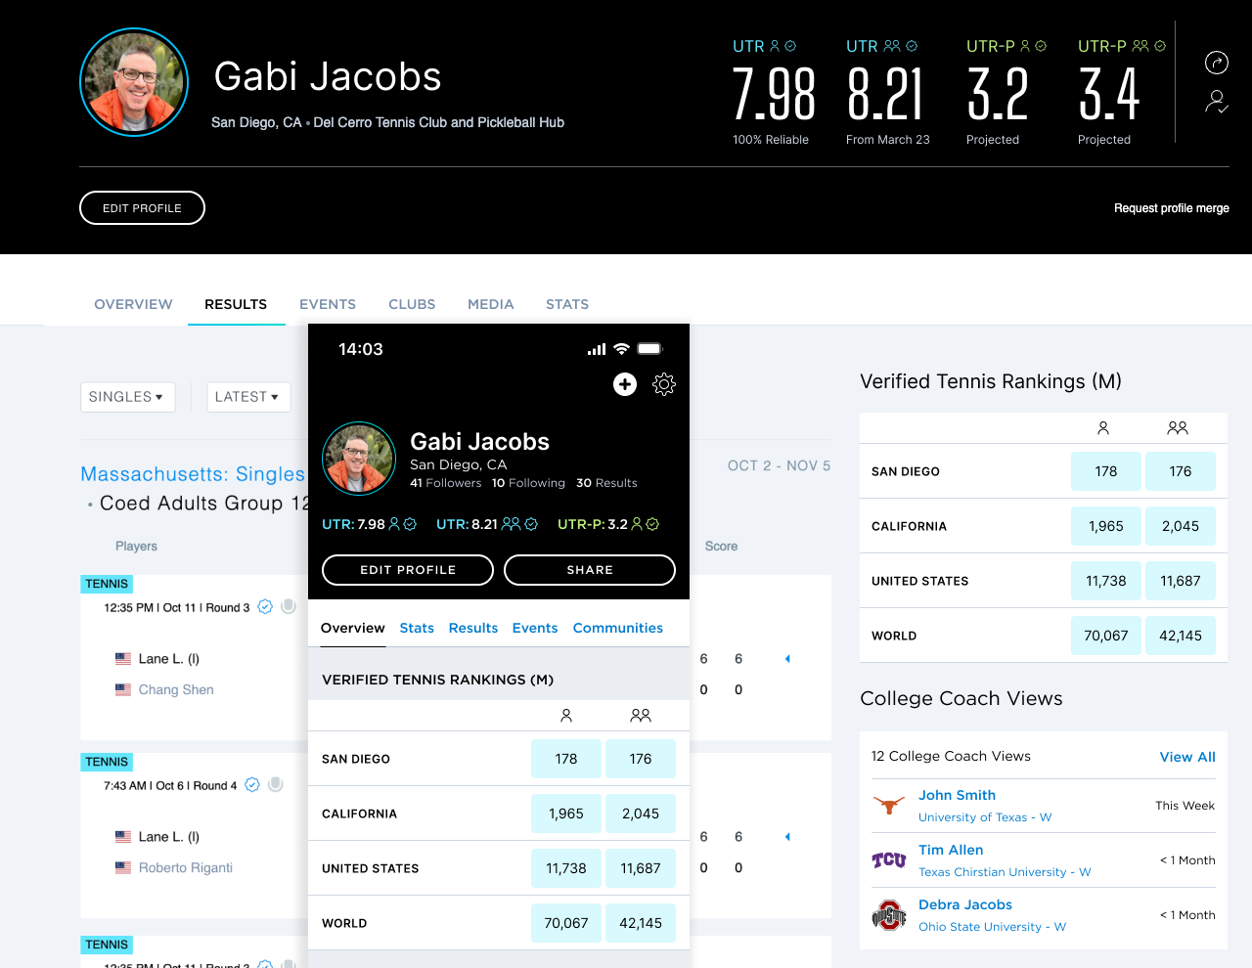Viewport: 1252px width, 968px height.
Task: Click EDIT PROFILE in the phone overlay
Action: [x=408, y=570]
